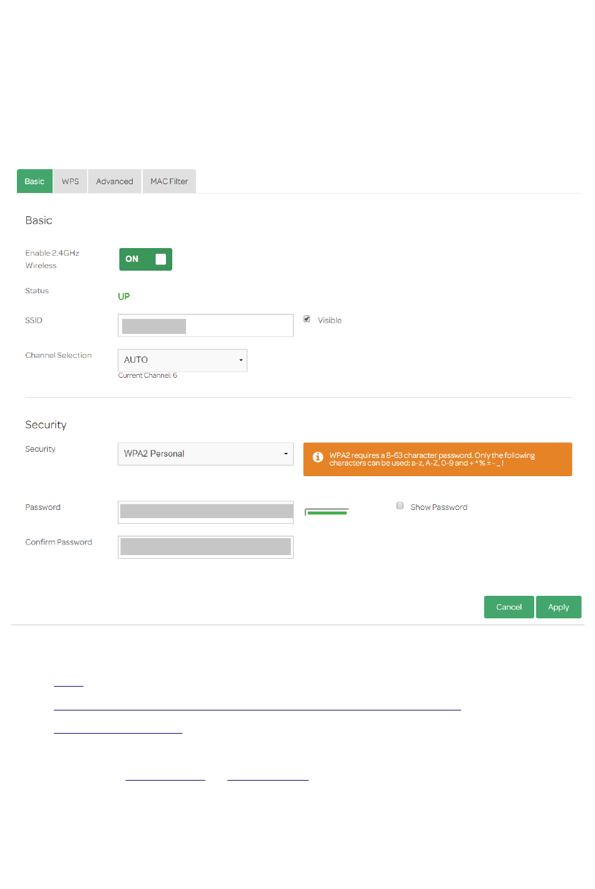Viewport: 595px width, 889px height.
Task: Click the Apply button
Action: coord(559,607)
